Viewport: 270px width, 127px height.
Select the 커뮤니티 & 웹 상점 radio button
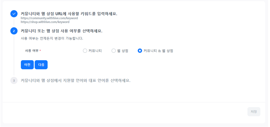[x=140, y=51]
